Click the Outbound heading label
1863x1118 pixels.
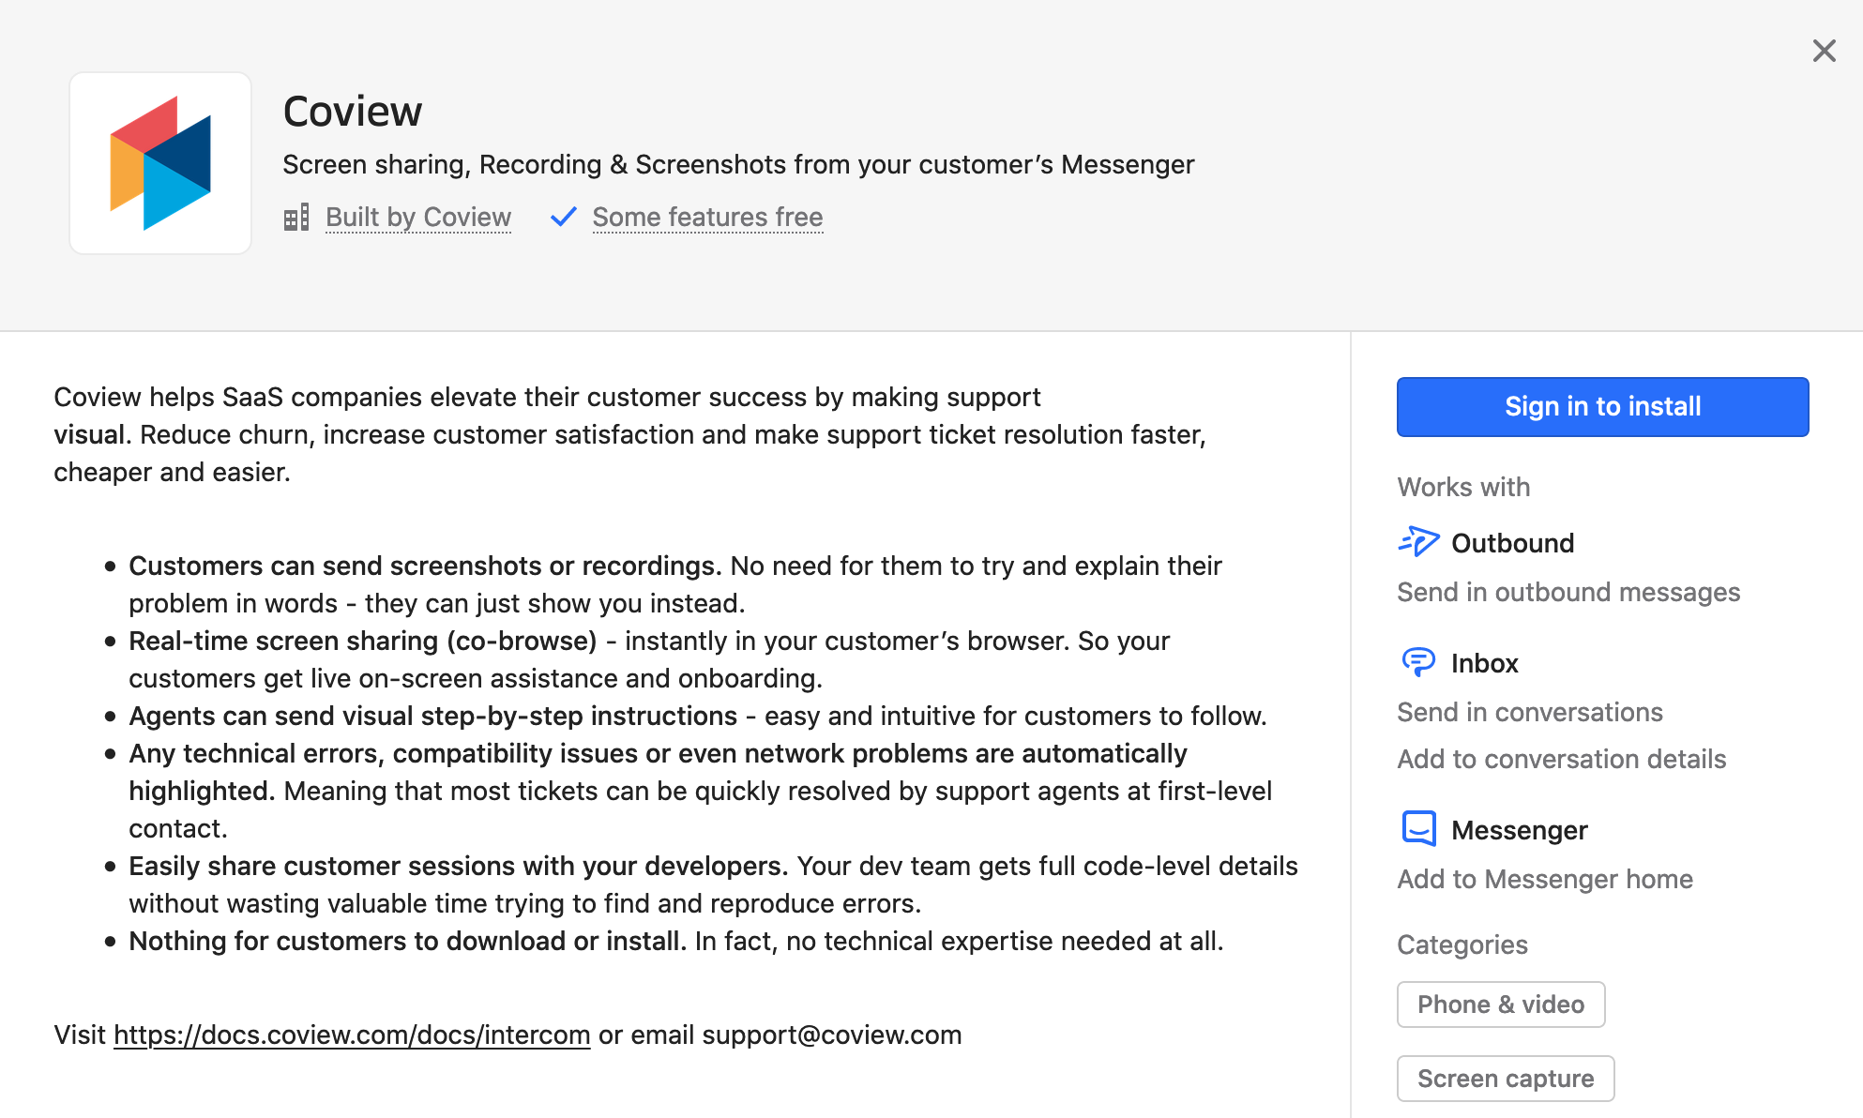[x=1512, y=543]
